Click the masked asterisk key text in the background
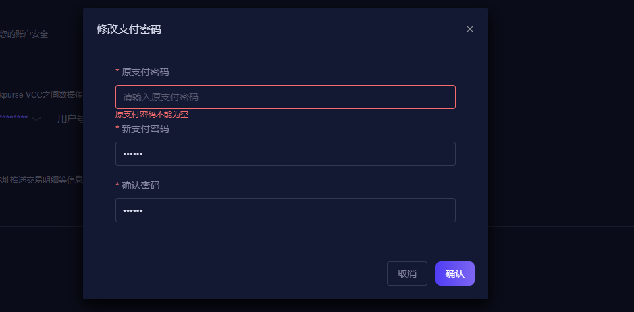This screenshot has height=312, width=634. coord(14,118)
